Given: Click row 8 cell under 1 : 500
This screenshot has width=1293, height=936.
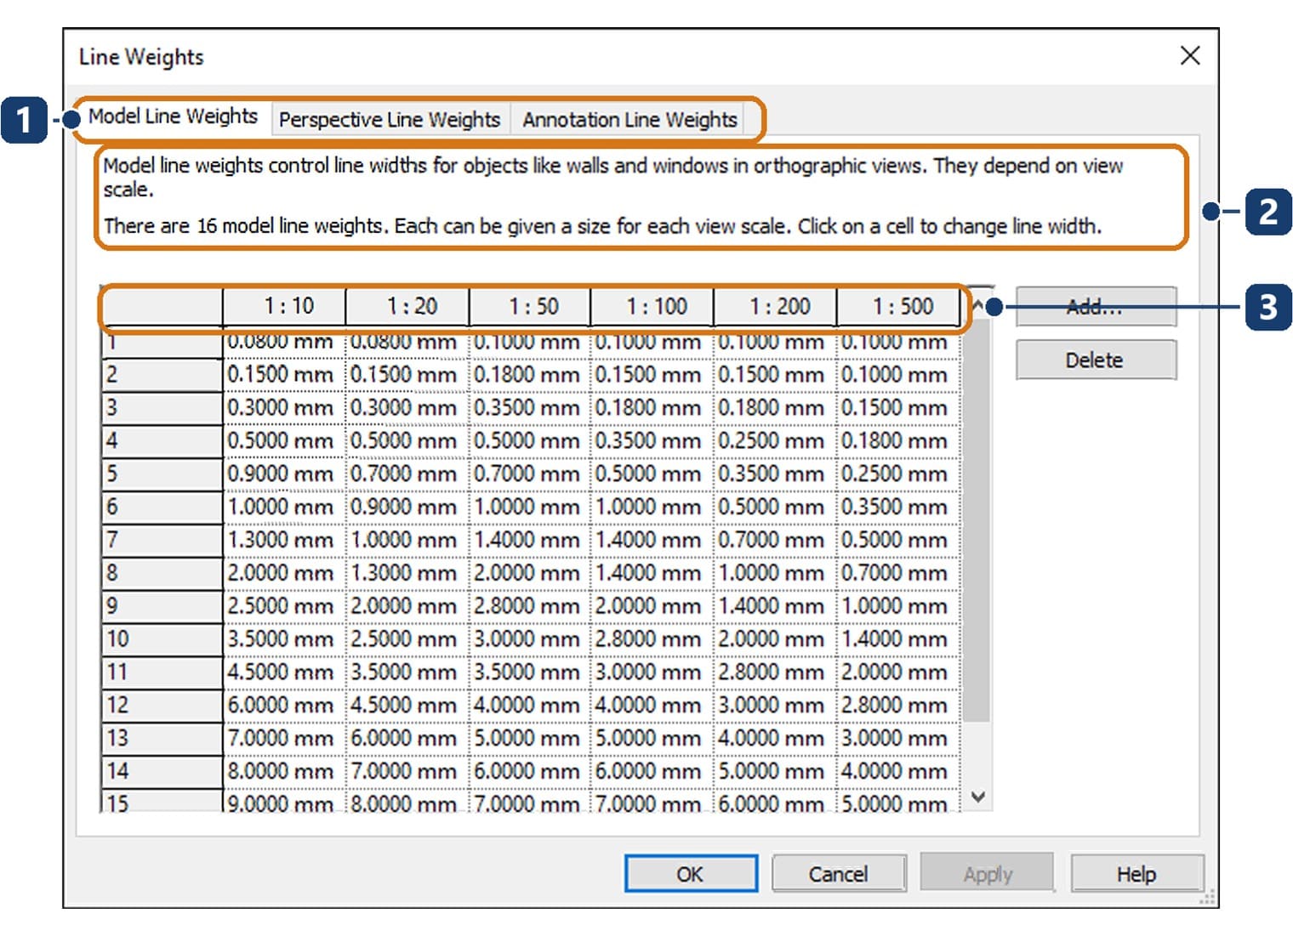Looking at the screenshot, I should 899,573.
